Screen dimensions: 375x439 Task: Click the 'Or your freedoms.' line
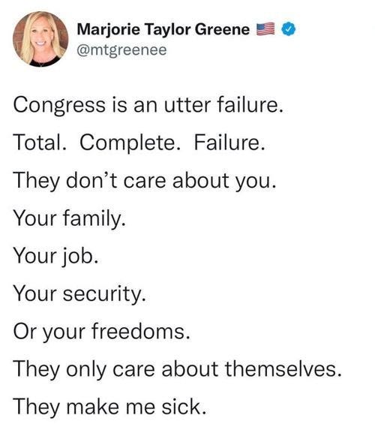101,332
